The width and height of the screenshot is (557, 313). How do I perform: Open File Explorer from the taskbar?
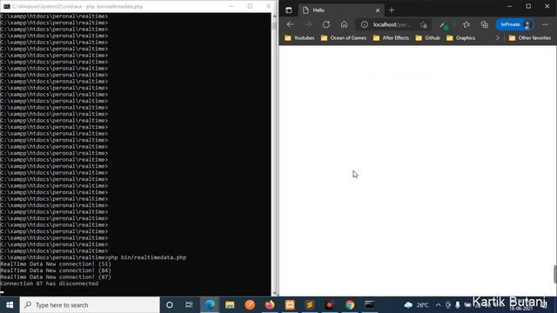pyautogui.click(x=230, y=305)
